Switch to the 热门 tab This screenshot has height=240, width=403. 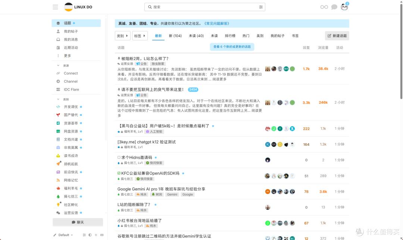pyautogui.click(x=246, y=36)
